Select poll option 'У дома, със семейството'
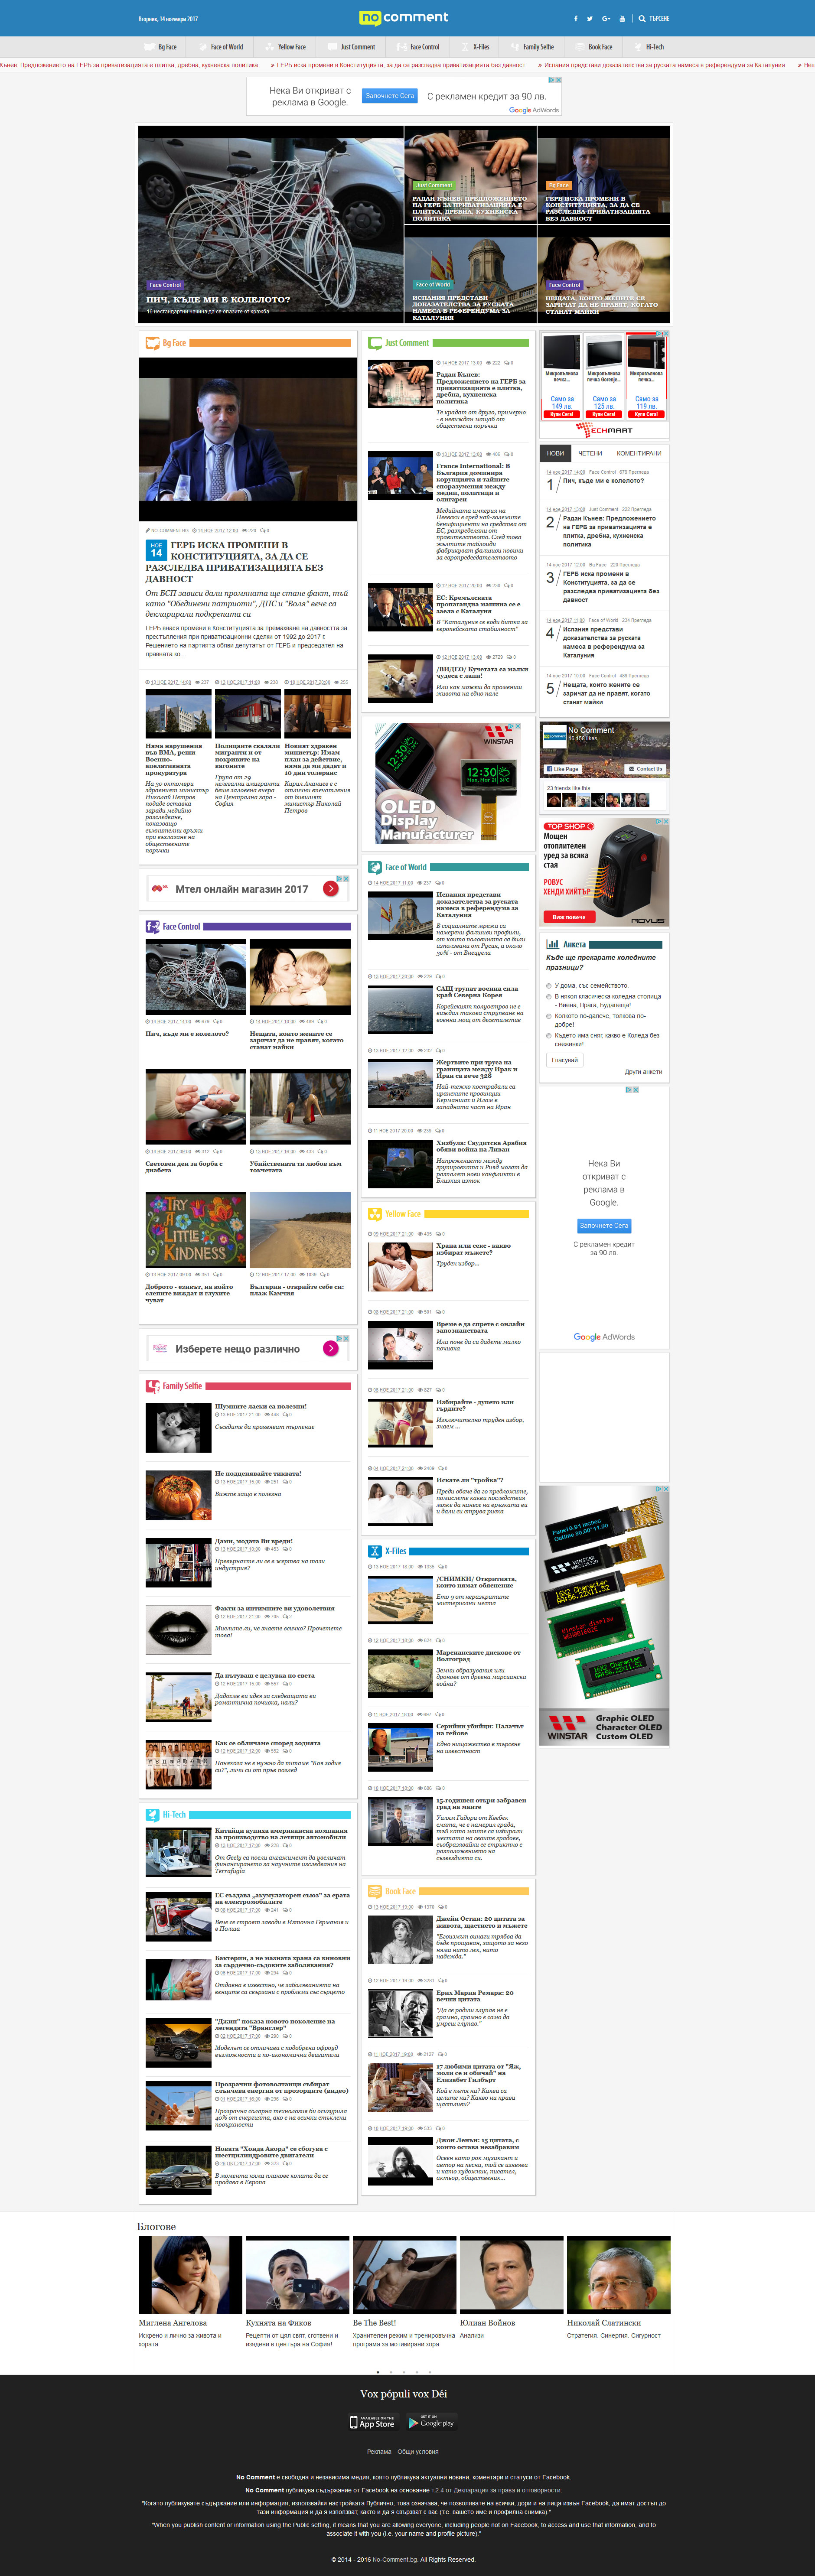Image resolution: width=815 pixels, height=2576 pixels. (549, 985)
